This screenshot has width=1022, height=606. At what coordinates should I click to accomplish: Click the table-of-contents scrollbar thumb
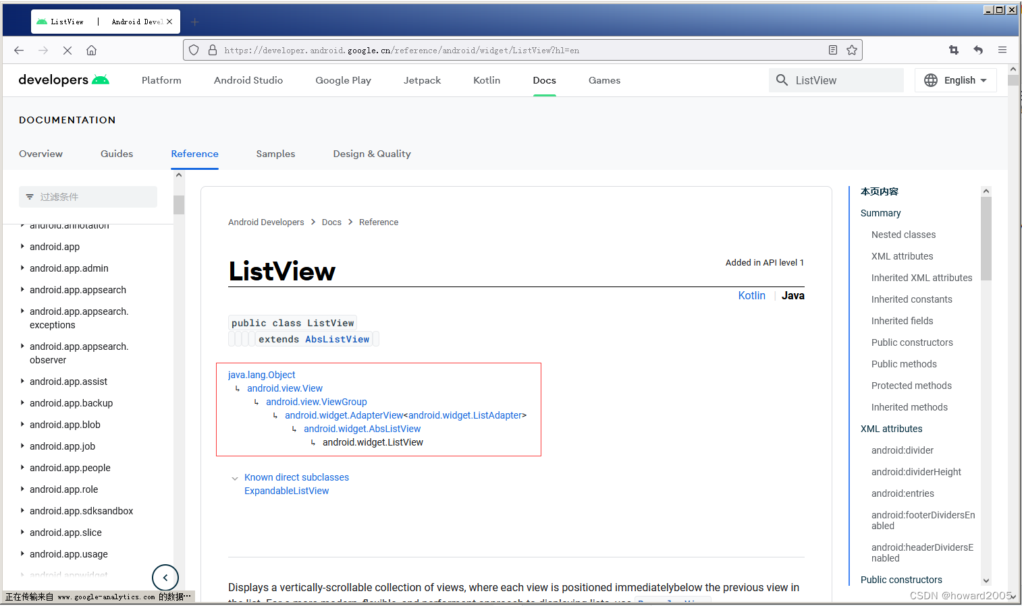click(x=986, y=239)
